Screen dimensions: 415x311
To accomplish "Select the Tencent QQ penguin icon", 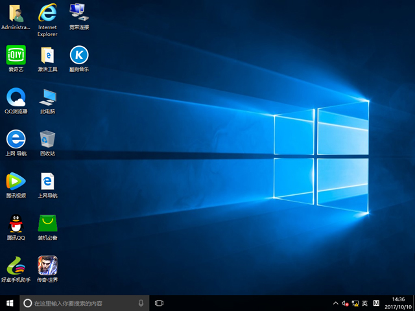I will [x=16, y=224].
